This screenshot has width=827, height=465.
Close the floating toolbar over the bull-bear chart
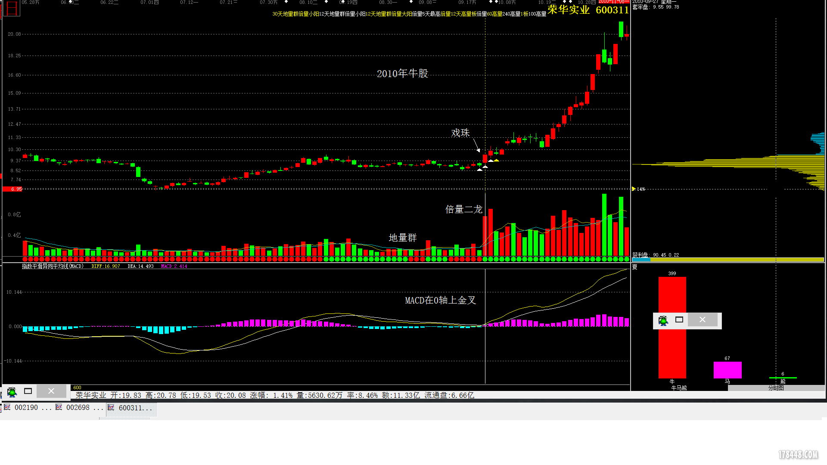[703, 319]
